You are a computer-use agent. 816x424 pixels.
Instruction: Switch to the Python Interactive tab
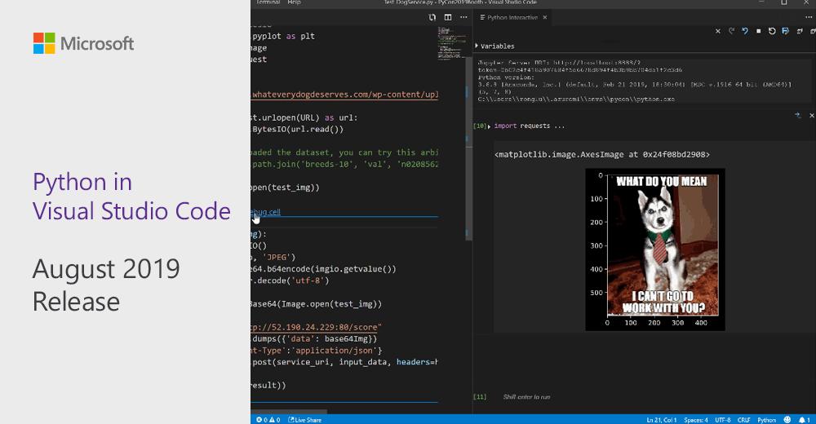coord(512,17)
